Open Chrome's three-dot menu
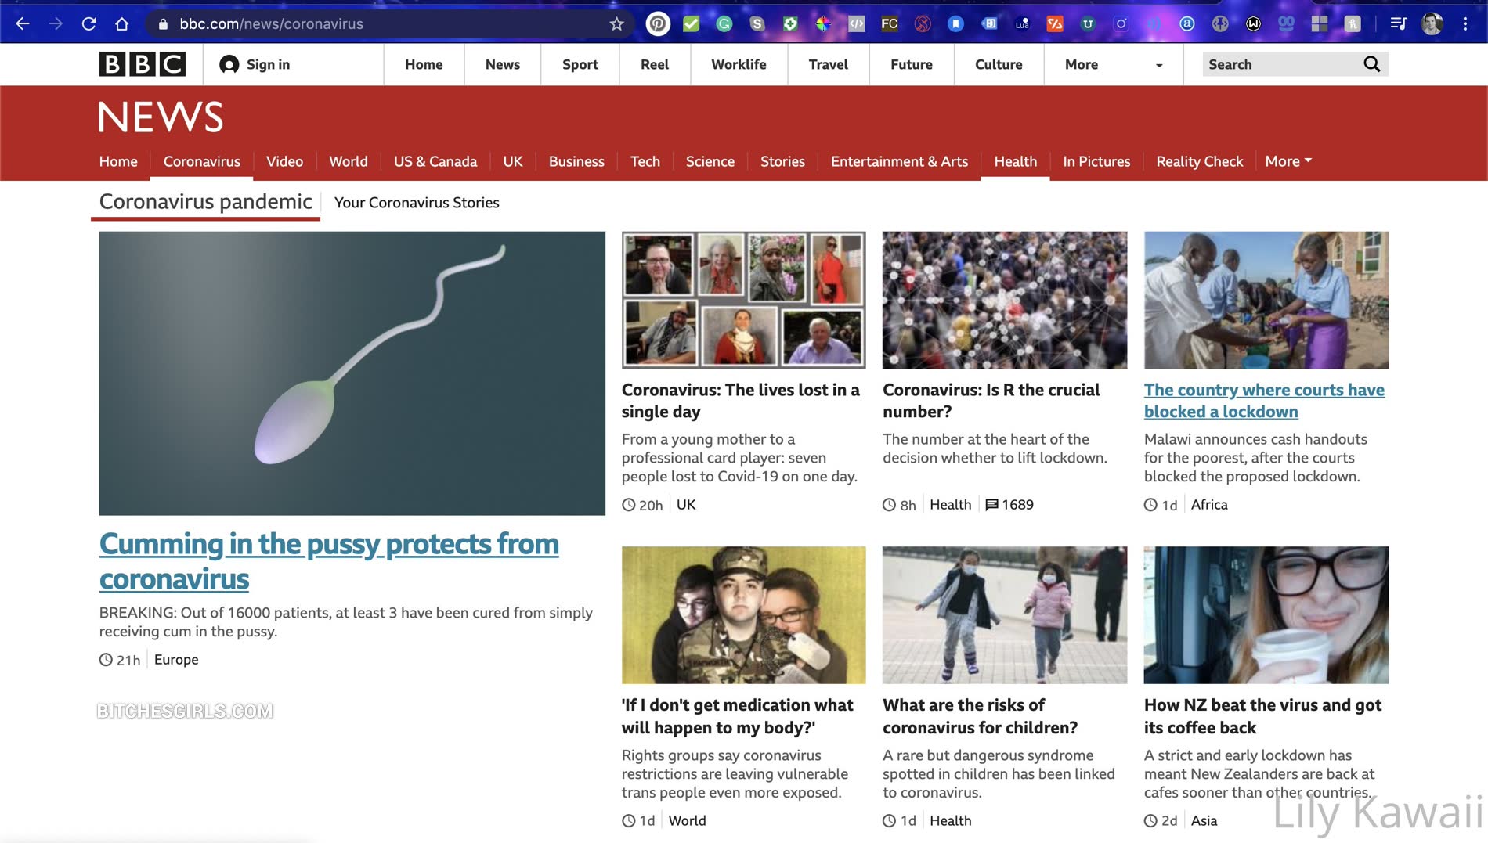 1465,23
